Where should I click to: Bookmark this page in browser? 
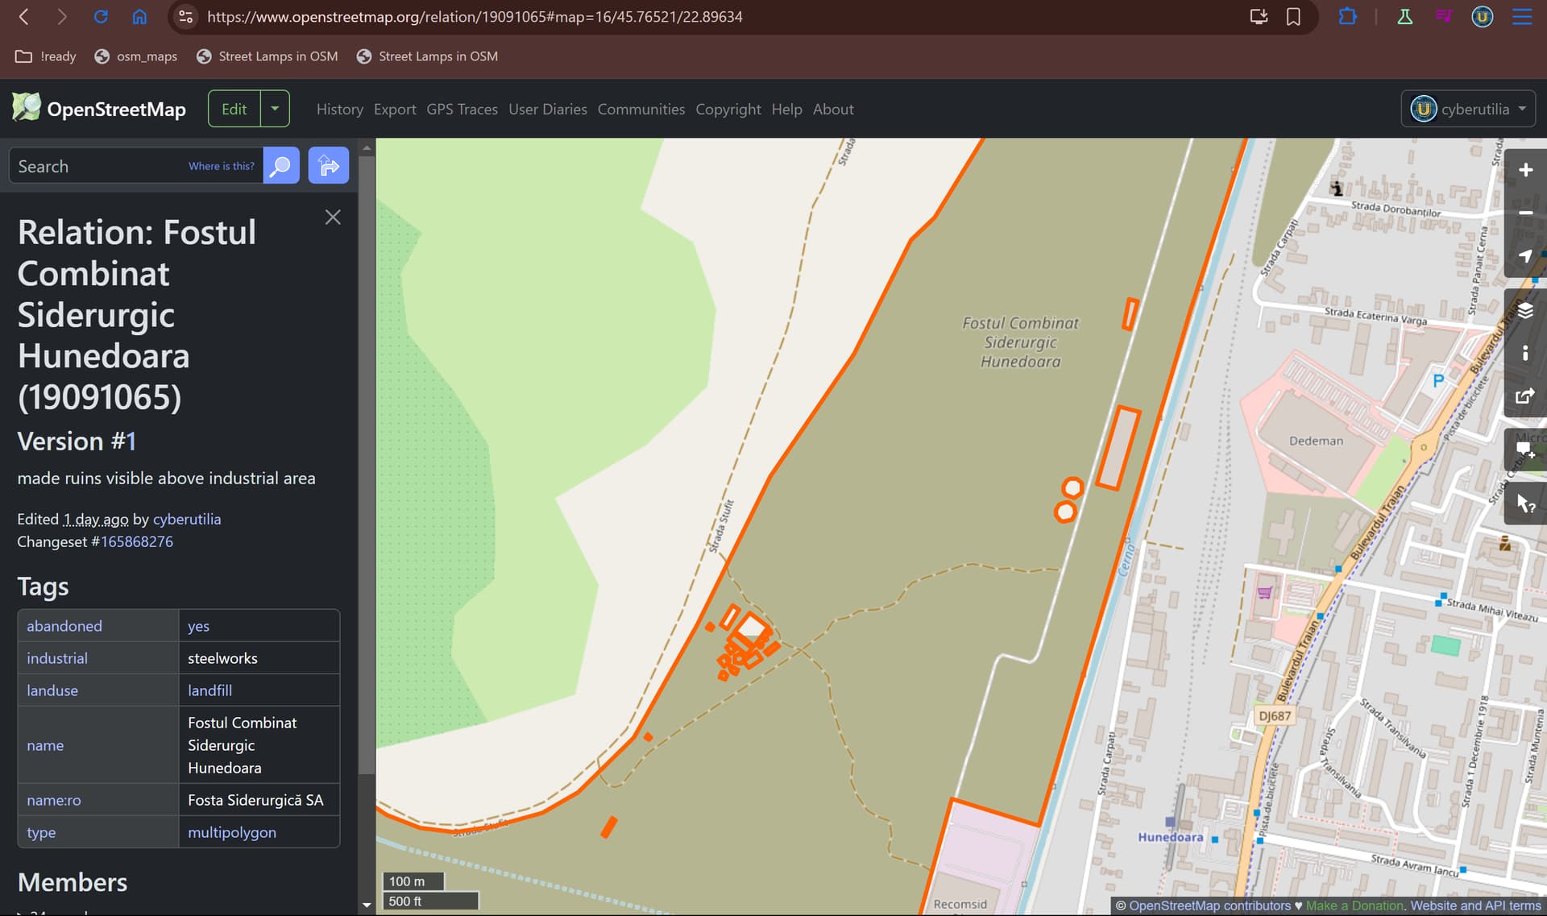click(x=1293, y=16)
